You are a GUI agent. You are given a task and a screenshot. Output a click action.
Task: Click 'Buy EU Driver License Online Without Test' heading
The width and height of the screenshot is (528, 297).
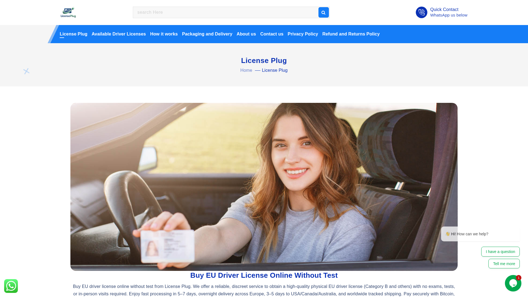click(x=264, y=275)
